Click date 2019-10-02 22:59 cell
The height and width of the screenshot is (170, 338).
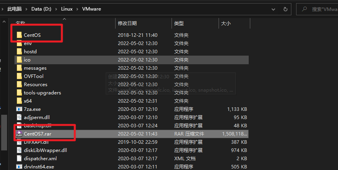pos(137,142)
